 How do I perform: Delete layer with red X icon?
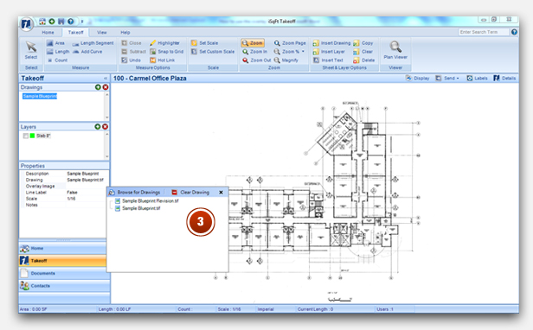click(x=106, y=127)
